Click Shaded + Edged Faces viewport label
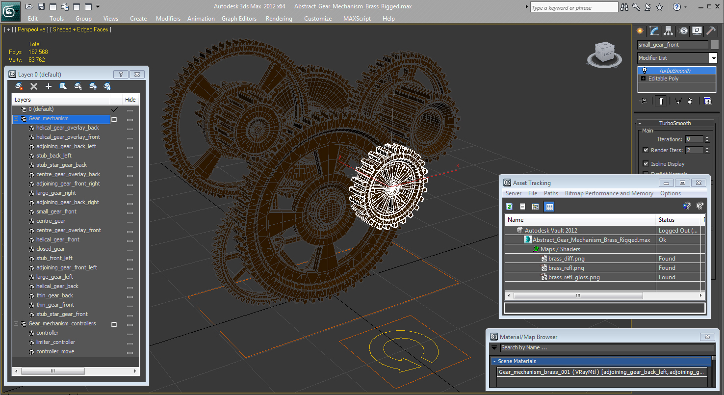The height and width of the screenshot is (395, 724). 80,29
